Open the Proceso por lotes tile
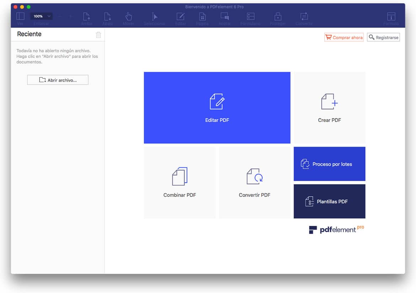This screenshot has height=293, width=416. tap(329, 164)
